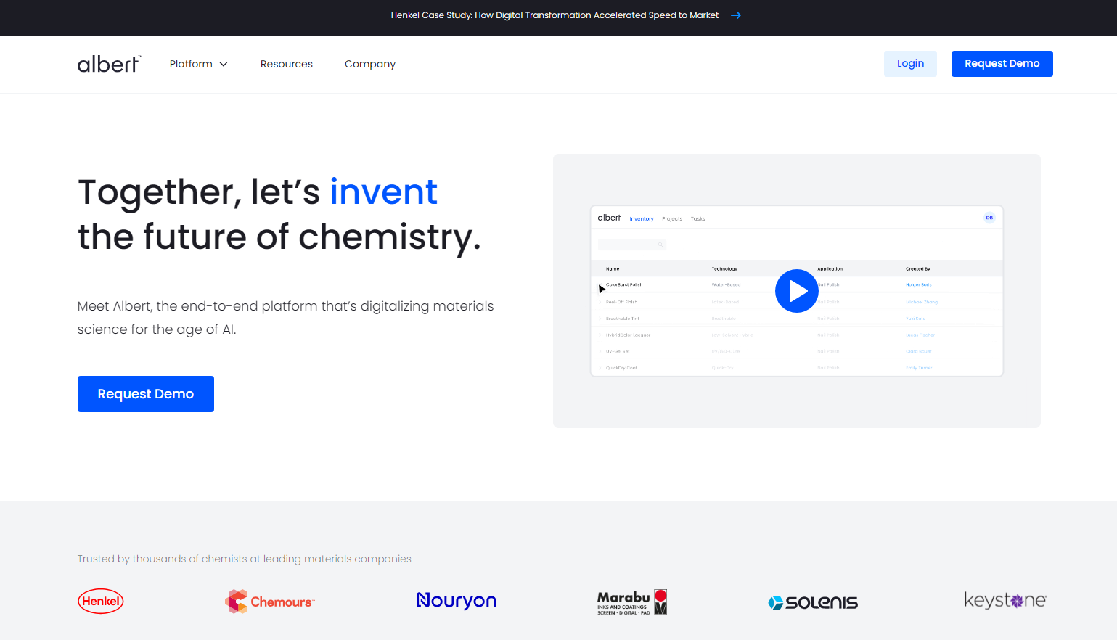This screenshot has width=1117, height=640.
Task: Click the arrow icon in the announcement banner
Action: [x=735, y=15]
